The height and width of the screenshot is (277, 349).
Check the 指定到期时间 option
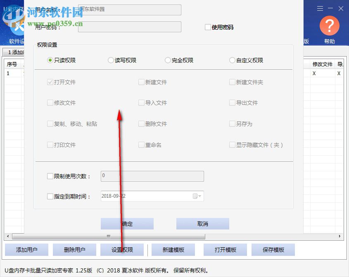50,196
